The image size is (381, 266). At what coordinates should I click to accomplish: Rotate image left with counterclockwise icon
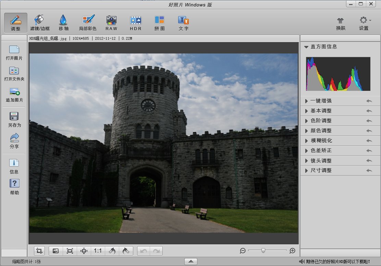click(112, 251)
